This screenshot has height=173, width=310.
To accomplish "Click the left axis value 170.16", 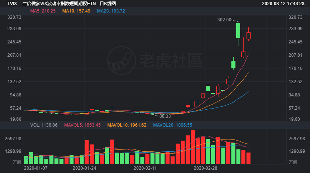I will pos(14,68).
